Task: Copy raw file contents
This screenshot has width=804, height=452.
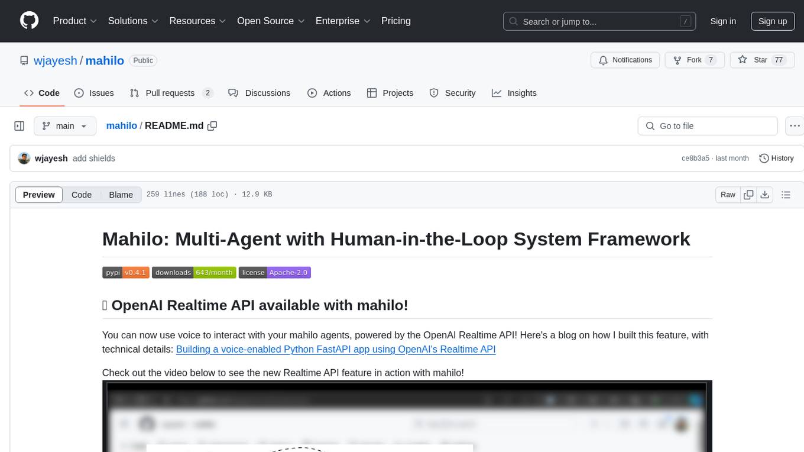Action: point(748,195)
